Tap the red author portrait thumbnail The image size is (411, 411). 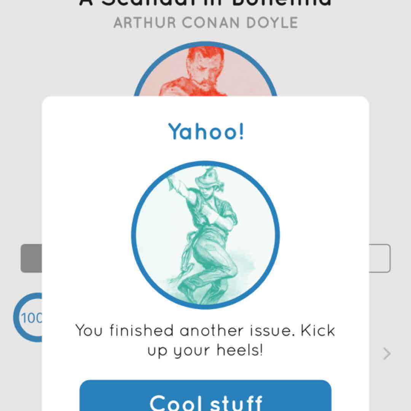click(205, 73)
